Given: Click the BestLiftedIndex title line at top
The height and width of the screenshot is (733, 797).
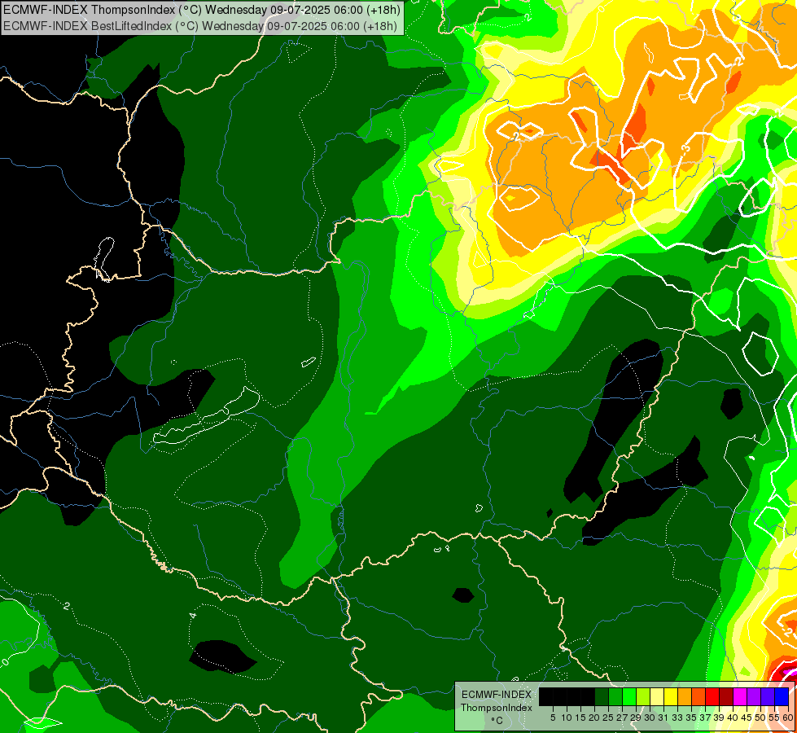Looking at the screenshot, I should pos(200,26).
